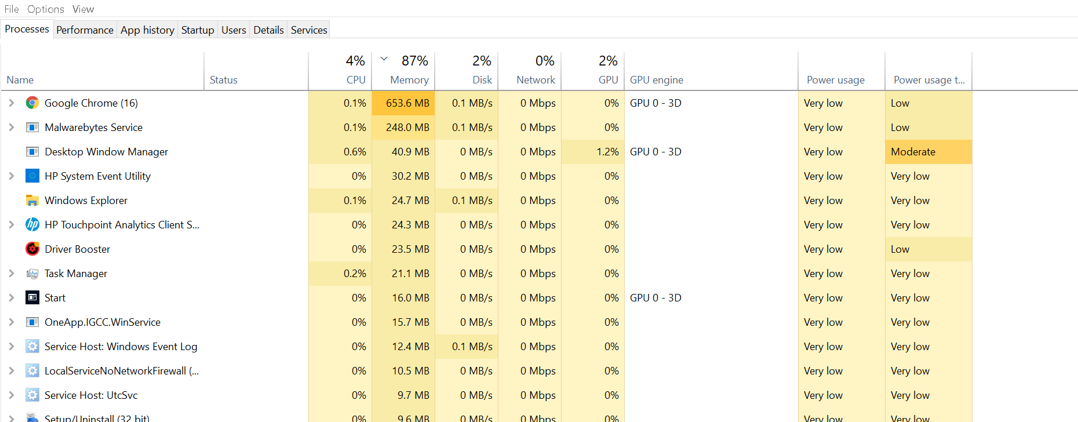Sort processes by Name column
The height and width of the screenshot is (422, 1078).
pos(103,71)
